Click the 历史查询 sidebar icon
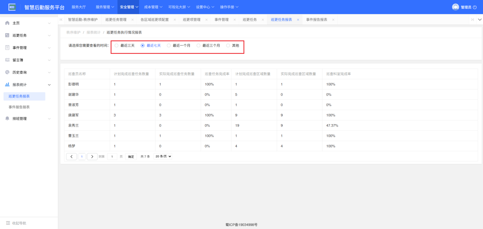Image resolution: width=483 pixels, height=229 pixels. coord(7,72)
